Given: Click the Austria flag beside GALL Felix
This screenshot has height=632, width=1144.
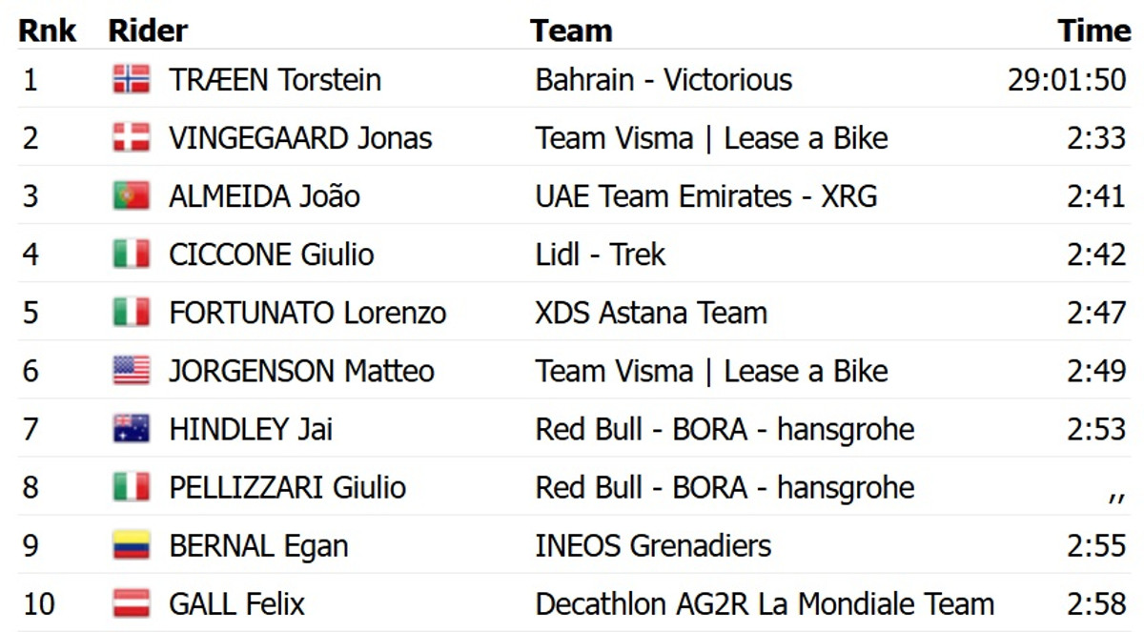Looking at the screenshot, I should tap(131, 604).
